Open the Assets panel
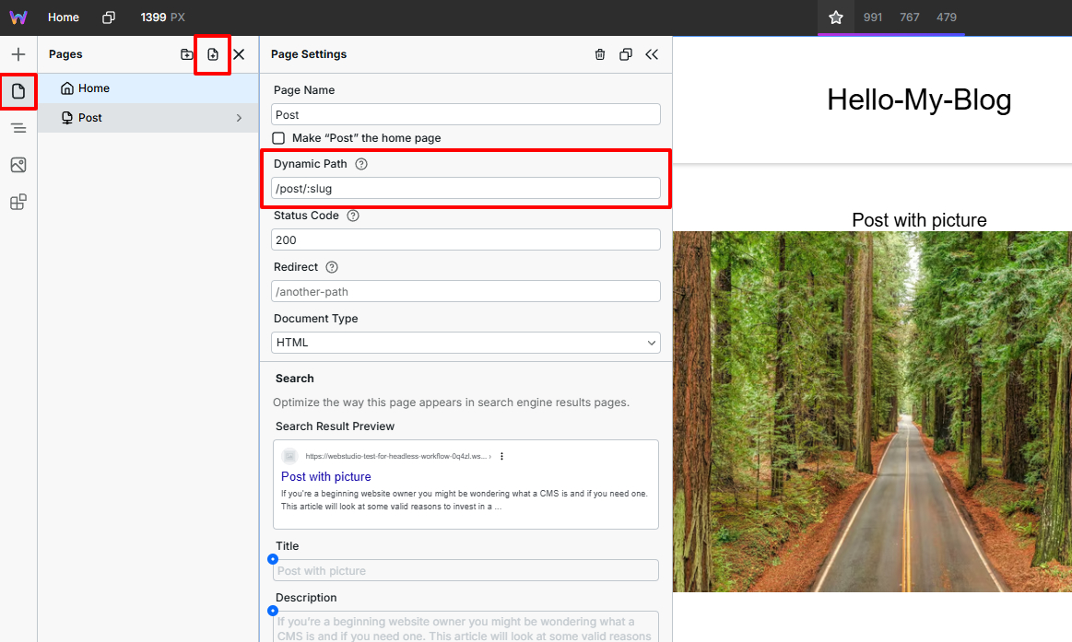 18,165
